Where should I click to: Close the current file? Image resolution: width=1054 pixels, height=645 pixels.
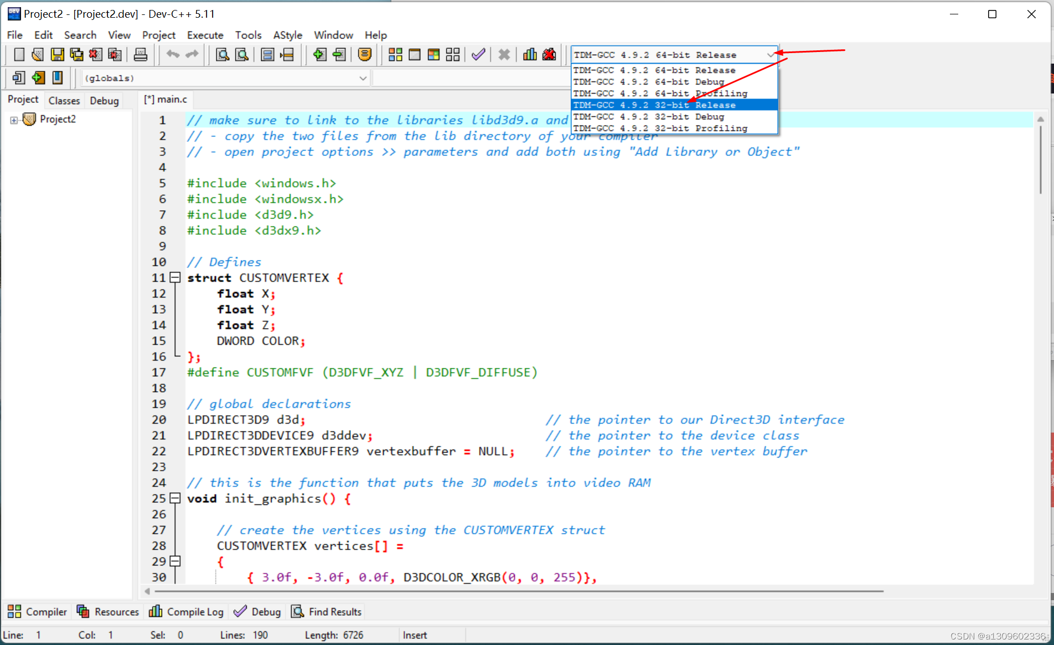(x=95, y=54)
